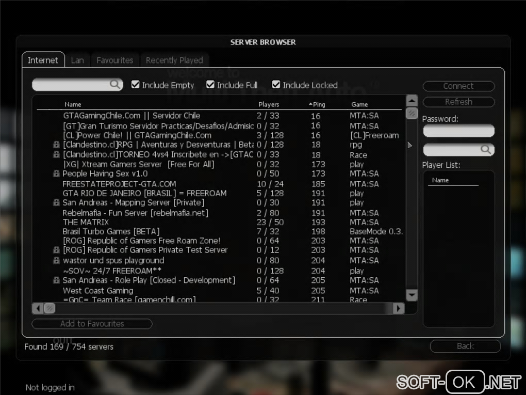Click lock icon beside [ROG] Private Test Server
Screen dimensions: 526x395
click(56, 250)
